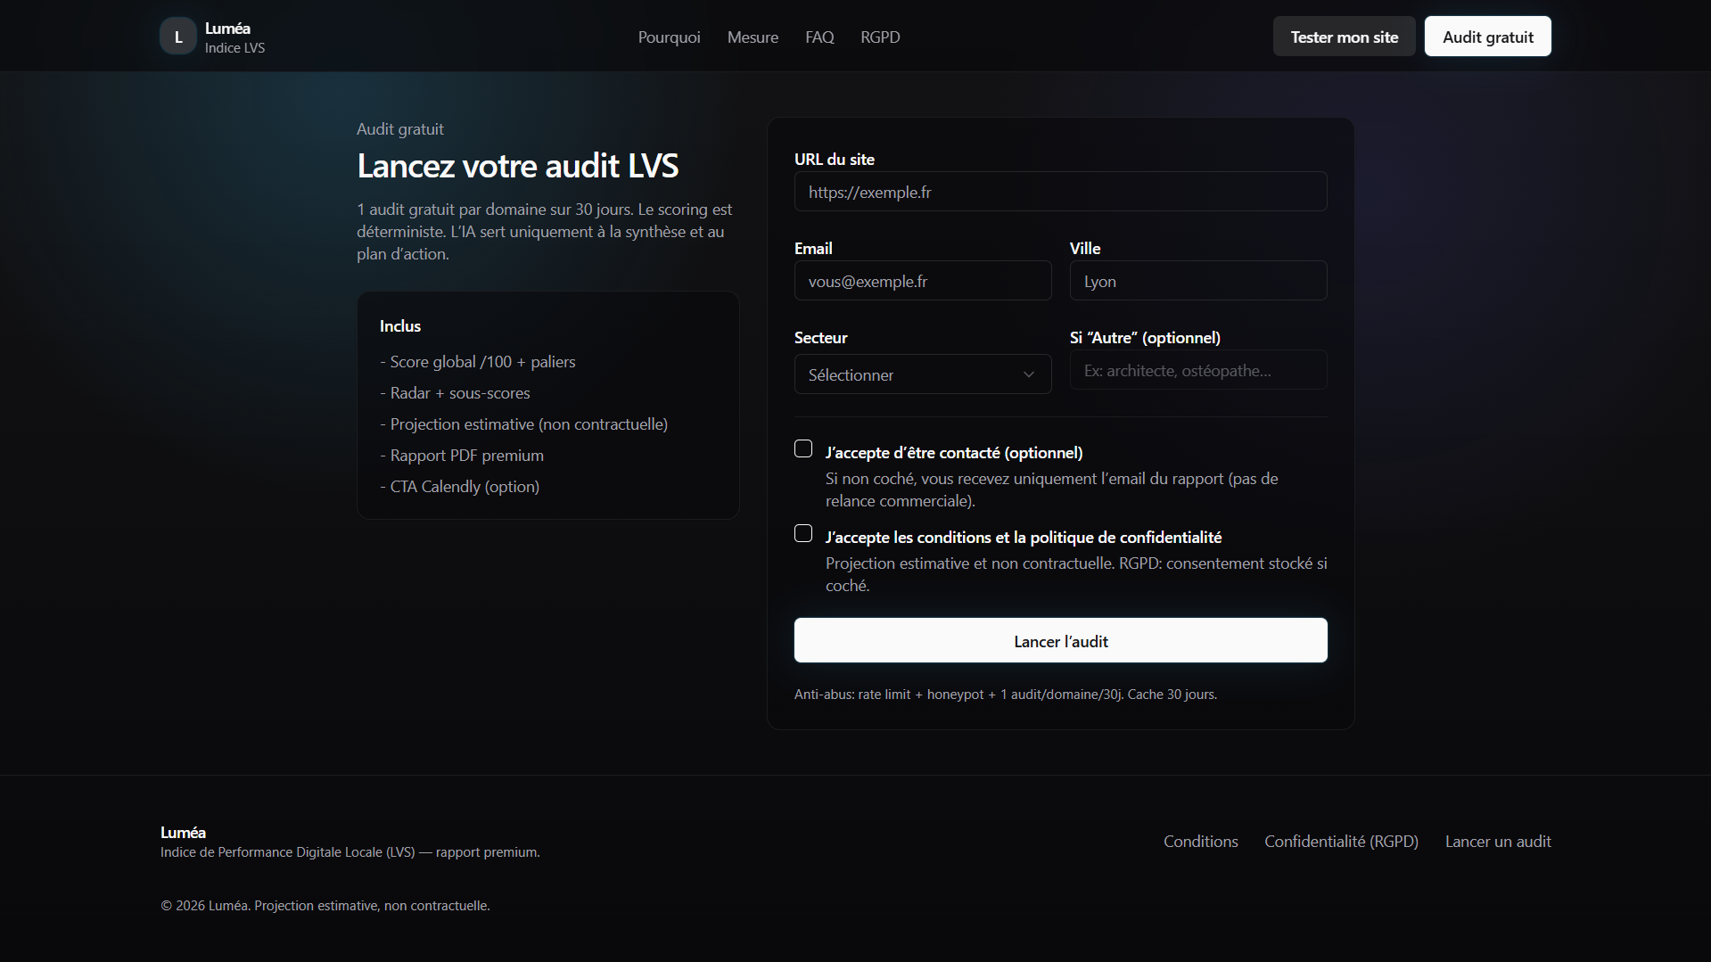
Task: Navigate to RGPD in the header
Action: 880,37
